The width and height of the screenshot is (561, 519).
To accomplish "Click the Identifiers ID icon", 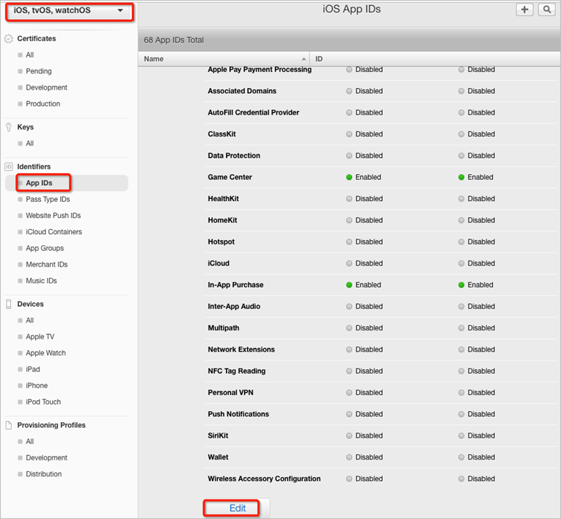I will (9, 167).
